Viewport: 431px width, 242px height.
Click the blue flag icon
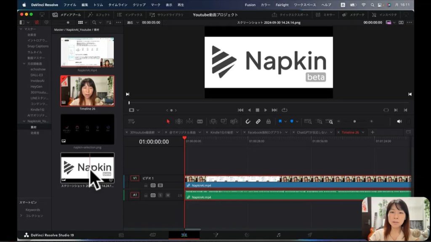pyautogui.click(x=280, y=121)
